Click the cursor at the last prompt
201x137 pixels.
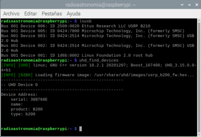click(x=81, y=129)
